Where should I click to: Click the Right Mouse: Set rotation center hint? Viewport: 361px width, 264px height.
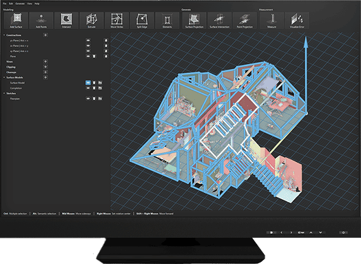click(x=114, y=214)
